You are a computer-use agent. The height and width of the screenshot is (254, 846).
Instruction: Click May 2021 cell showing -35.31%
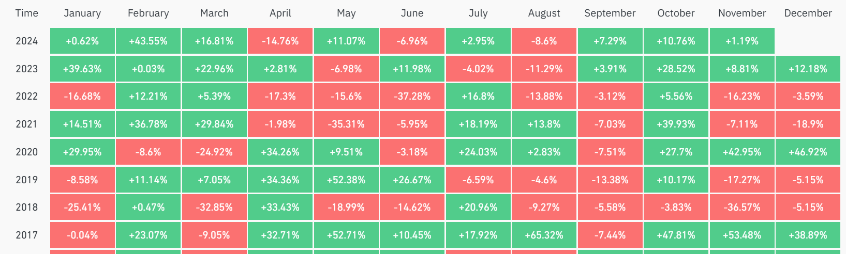[346, 124]
